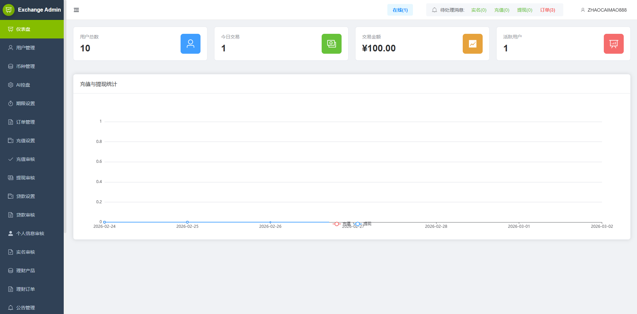Collapse the sidebar with the hamburger icon
This screenshot has width=637, height=314.
point(76,10)
